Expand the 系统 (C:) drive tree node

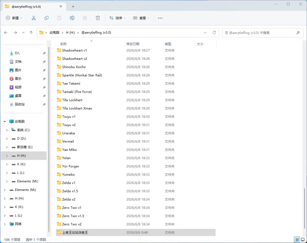(7, 130)
